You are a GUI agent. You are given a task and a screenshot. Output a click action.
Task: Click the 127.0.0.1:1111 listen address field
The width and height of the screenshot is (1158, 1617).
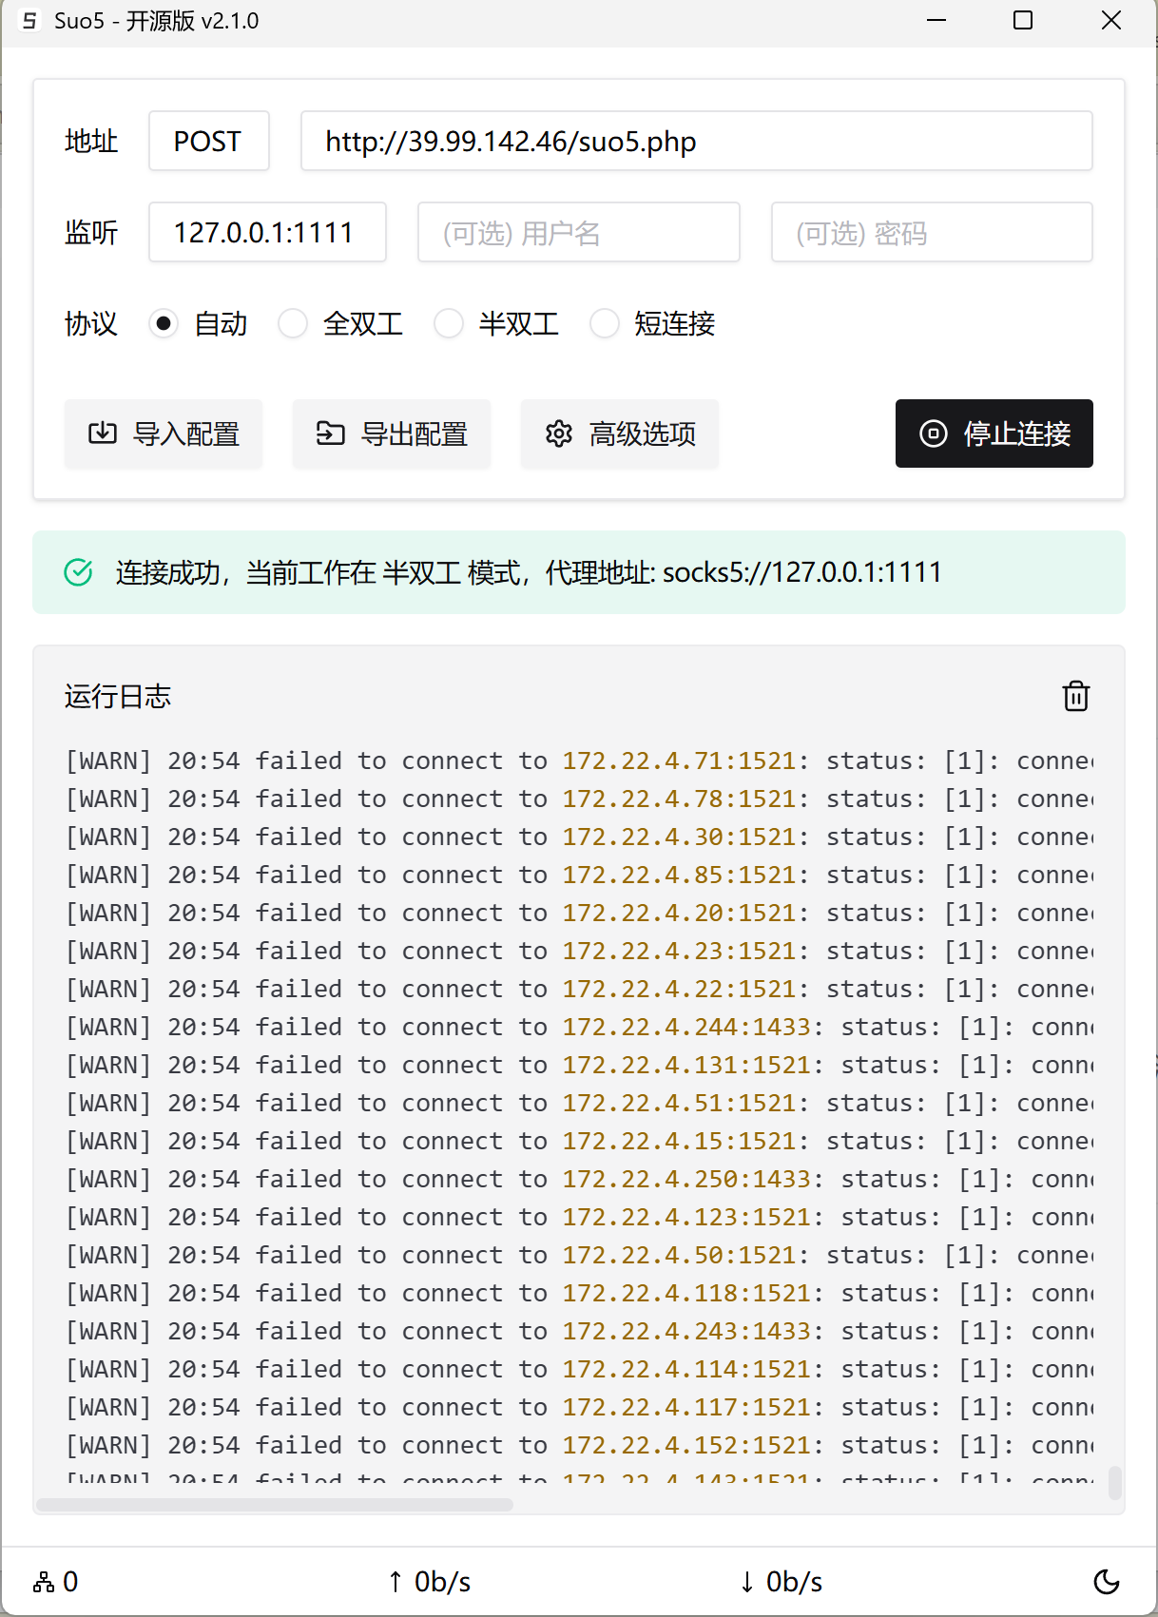267,232
